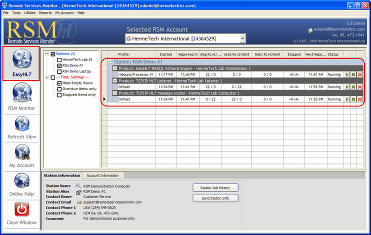Delete the TCP/IP HL7 Listener Default row
The height and width of the screenshot is (235, 371).
[360, 87]
